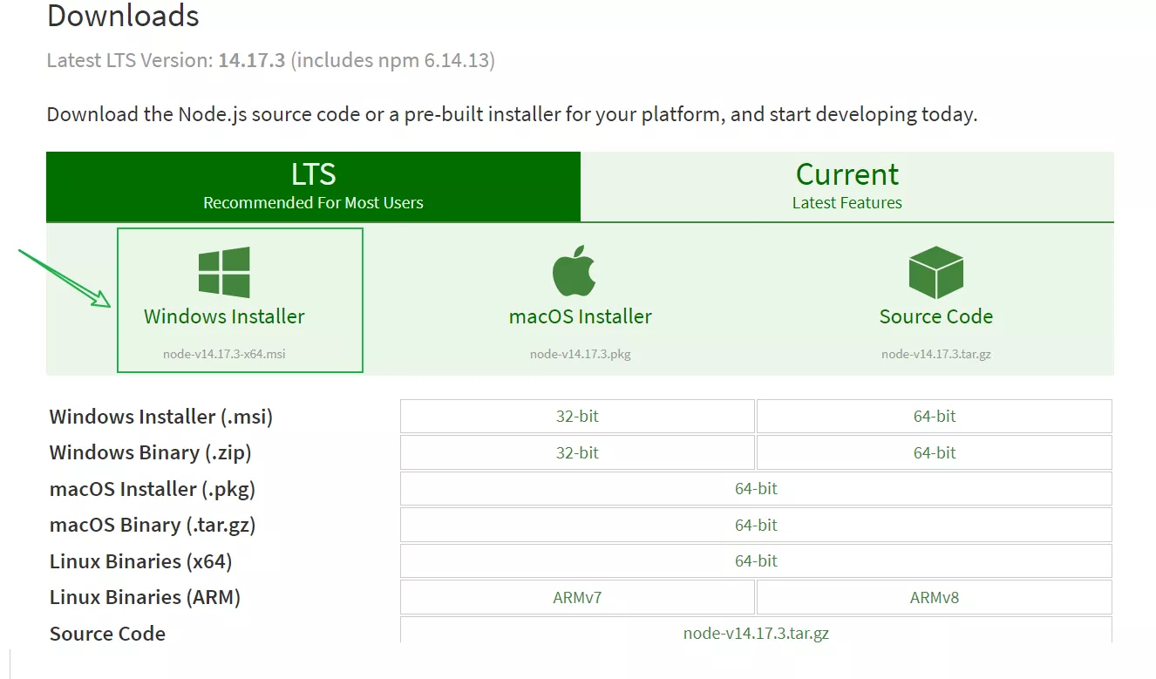Click the 32-bit Windows Binary (.zip) link
This screenshot has height=679, width=1156.
576,452
